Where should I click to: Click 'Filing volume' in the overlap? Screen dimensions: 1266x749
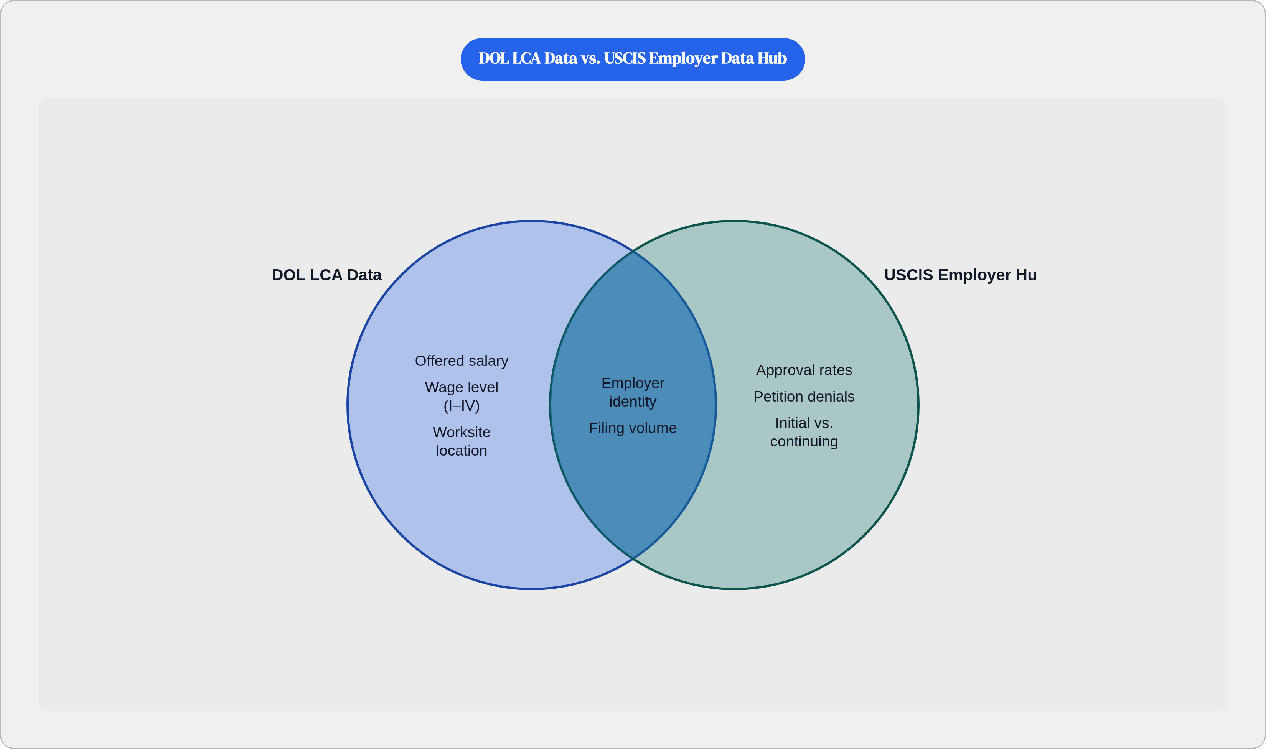[x=633, y=428]
